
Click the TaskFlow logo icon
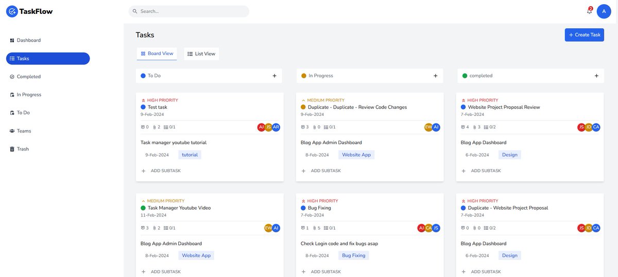(12, 11)
